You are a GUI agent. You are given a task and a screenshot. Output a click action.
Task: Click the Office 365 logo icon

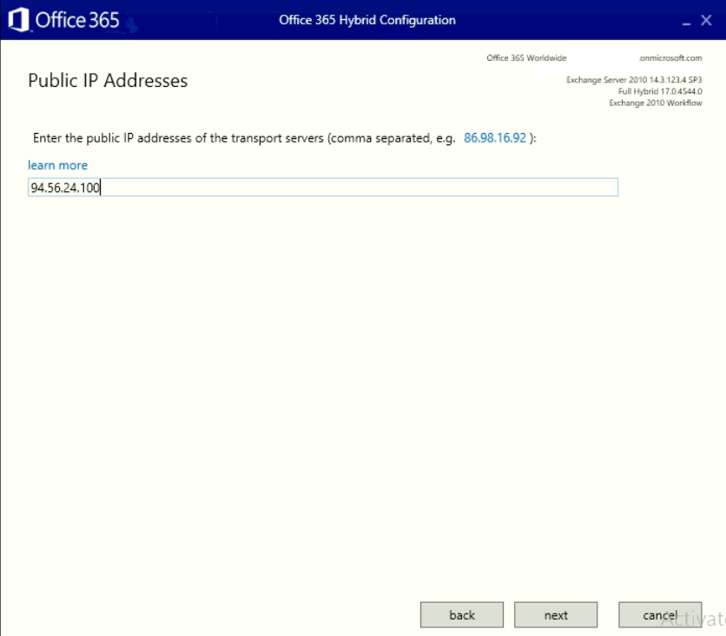click(x=18, y=20)
